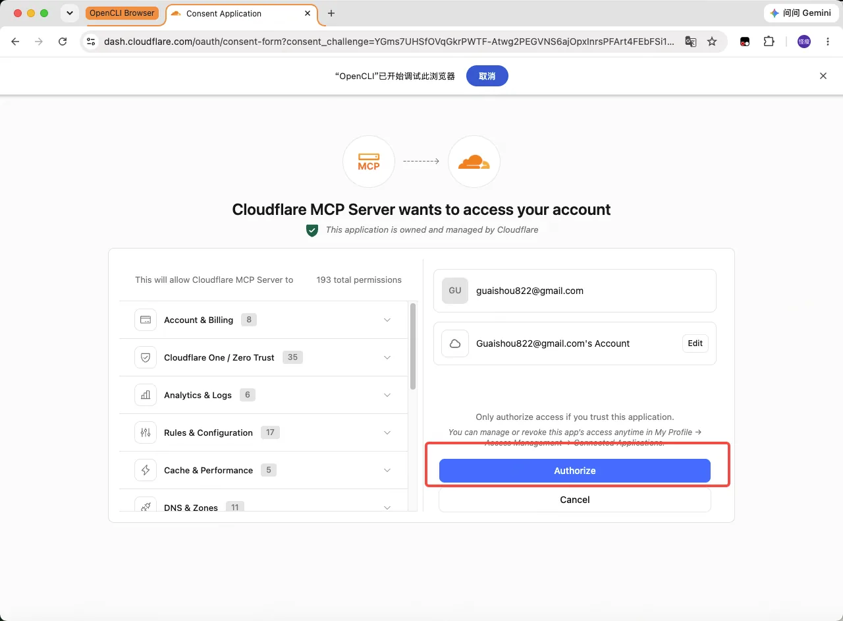This screenshot has width=843, height=621.
Task: Click the Cache & Performance lightning icon
Action: pos(146,470)
